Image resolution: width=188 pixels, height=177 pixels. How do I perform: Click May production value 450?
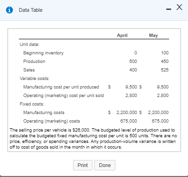[165, 62]
